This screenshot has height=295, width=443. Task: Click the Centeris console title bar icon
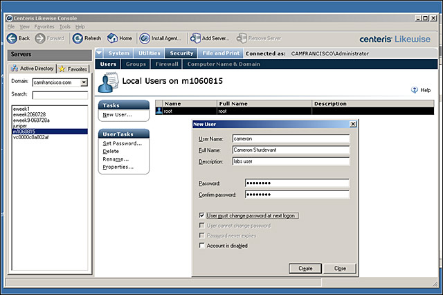click(x=9, y=18)
